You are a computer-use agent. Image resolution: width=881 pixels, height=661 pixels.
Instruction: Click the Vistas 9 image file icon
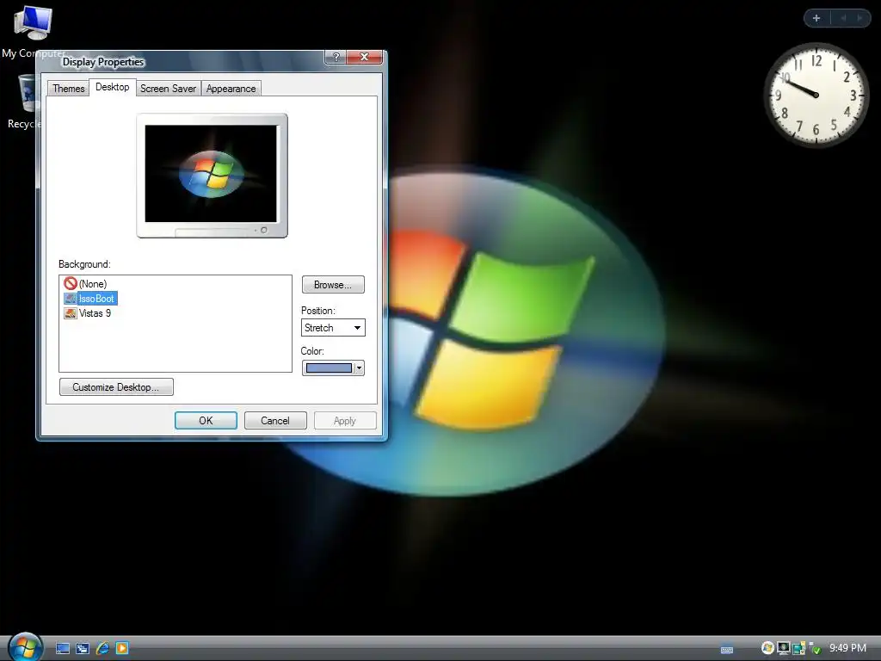[x=71, y=313]
